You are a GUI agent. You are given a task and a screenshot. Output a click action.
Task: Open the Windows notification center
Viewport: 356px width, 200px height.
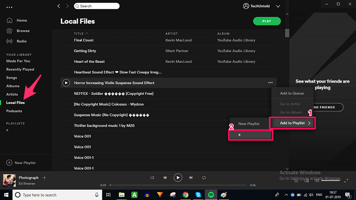coord(348,195)
